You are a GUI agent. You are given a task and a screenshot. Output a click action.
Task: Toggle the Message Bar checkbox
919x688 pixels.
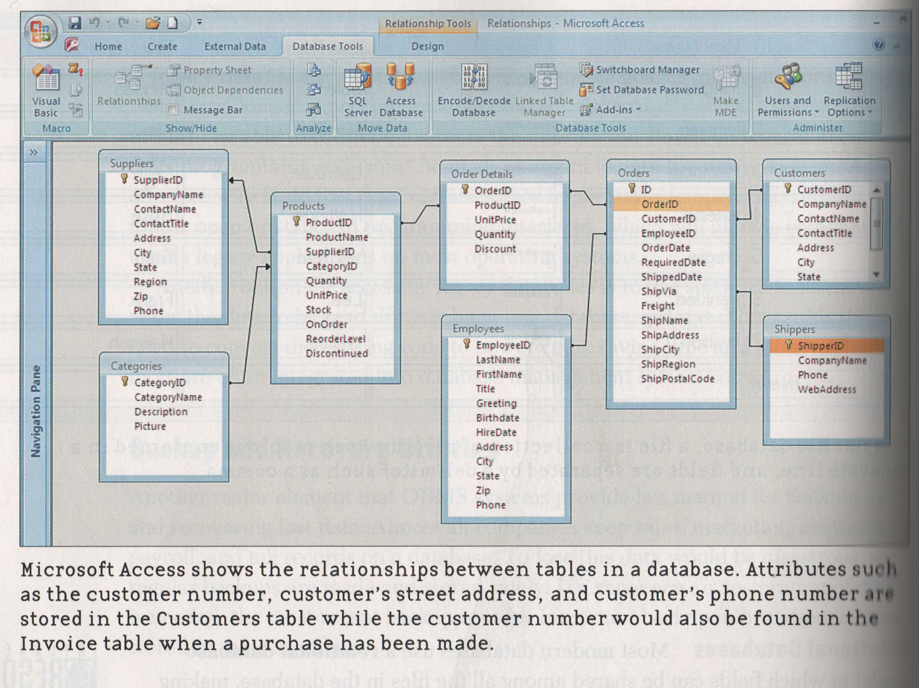[x=173, y=110]
